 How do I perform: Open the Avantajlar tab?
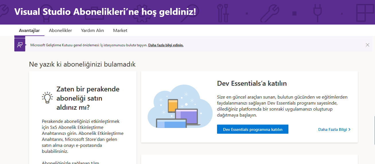pos(29,30)
